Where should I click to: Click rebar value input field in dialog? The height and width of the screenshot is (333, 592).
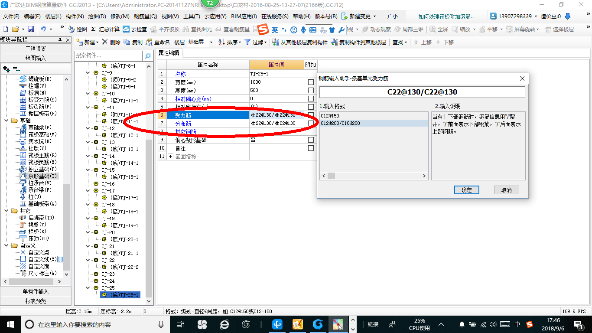pos(422,92)
